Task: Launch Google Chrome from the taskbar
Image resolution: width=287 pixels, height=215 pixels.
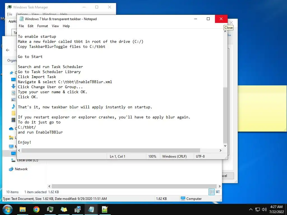Action: pos(36,209)
